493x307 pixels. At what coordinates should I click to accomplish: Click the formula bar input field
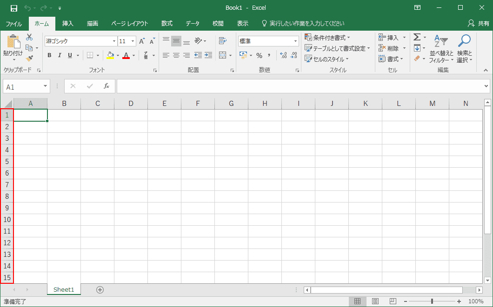pos(300,86)
